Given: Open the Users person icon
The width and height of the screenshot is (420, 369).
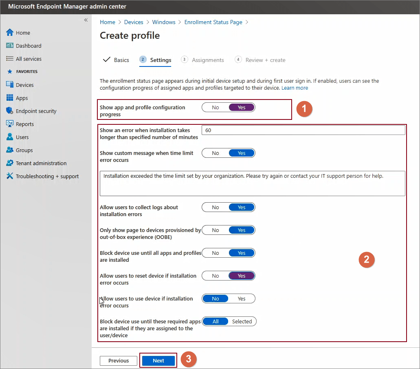Looking at the screenshot, I should coord(10,137).
